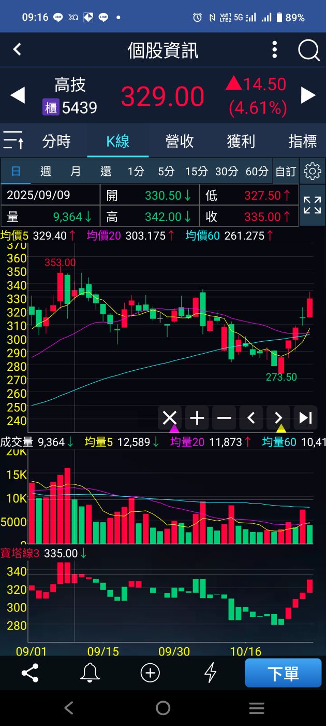The height and width of the screenshot is (726, 326).
Task: Select monthly 月 period
Action: [76, 172]
